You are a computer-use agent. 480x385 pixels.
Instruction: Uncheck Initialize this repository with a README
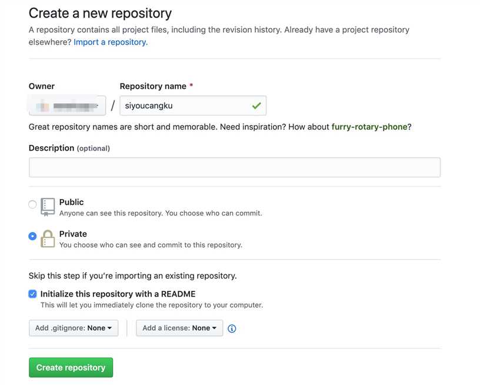pos(32,294)
